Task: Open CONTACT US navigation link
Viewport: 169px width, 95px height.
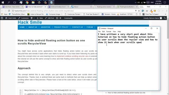Action: pyautogui.click(x=77, y=27)
